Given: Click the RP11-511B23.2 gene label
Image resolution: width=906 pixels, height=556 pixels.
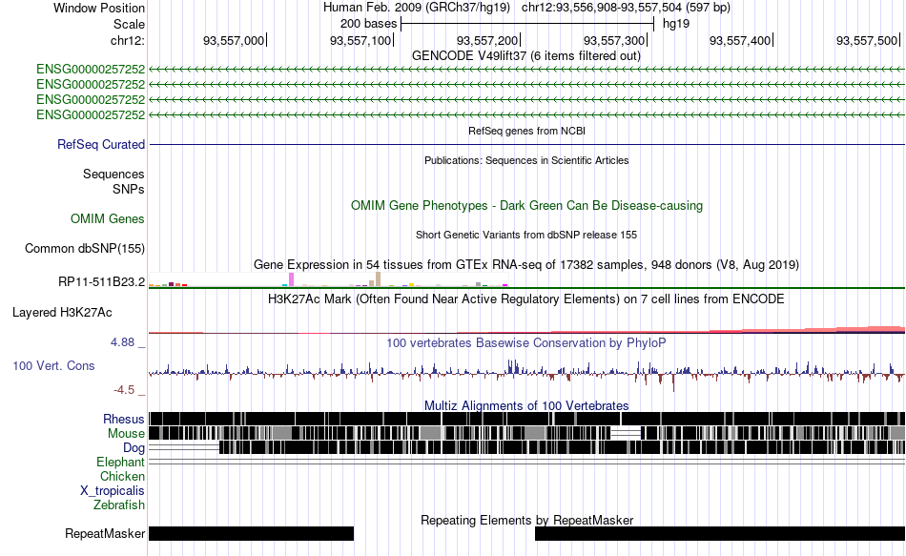Looking at the screenshot, I should (x=102, y=282).
